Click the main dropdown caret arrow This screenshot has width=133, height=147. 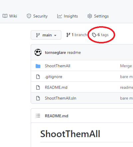pyautogui.click(x=55, y=35)
